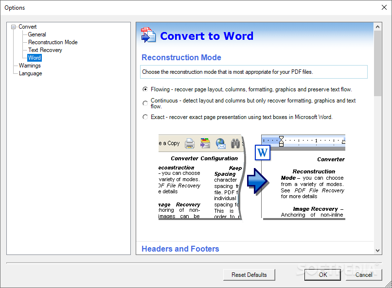
Task: Select the Text Recovery tree item
Action: click(x=45, y=50)
